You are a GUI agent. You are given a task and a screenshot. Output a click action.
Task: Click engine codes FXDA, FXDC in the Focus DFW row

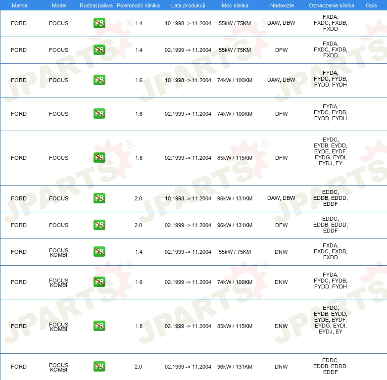click(331, 49)
